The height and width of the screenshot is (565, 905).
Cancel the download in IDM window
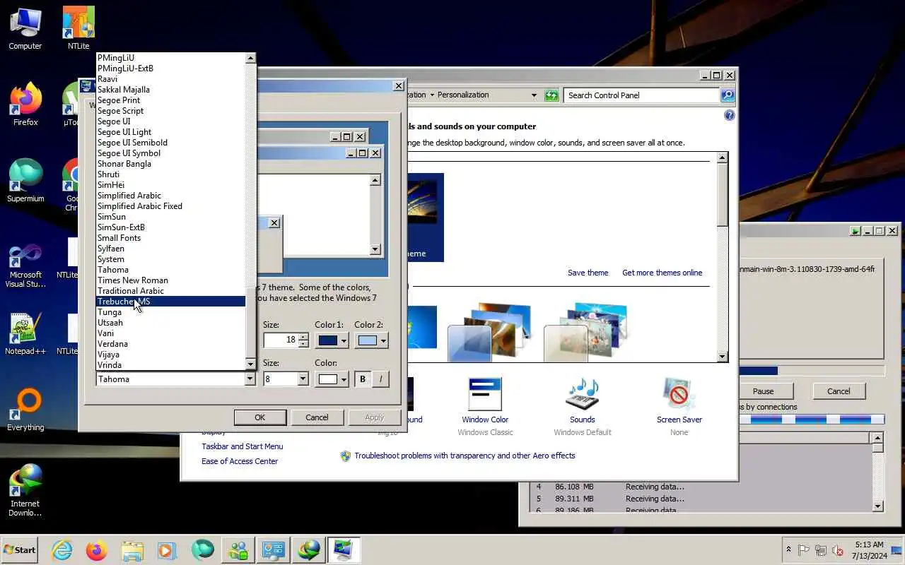click(839, 391)
